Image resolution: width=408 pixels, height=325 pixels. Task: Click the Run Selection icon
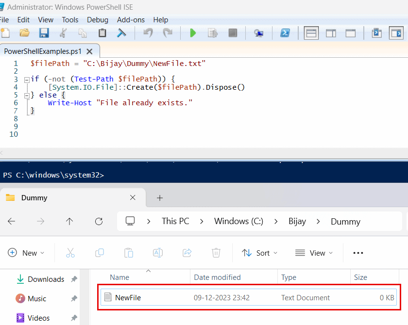coord(213,33)
